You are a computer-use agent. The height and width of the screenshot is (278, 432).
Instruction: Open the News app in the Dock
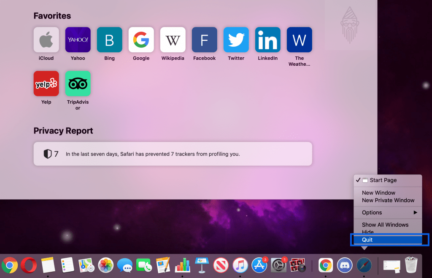221,265
